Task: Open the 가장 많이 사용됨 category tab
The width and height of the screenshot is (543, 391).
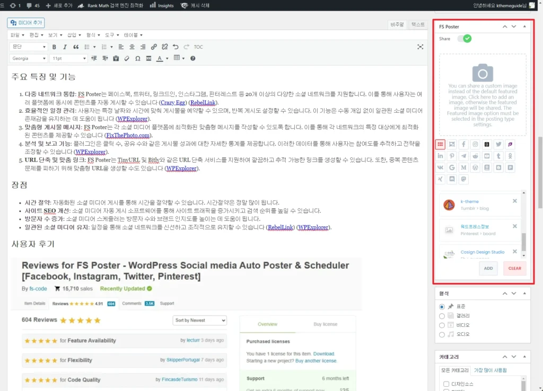Action: 490,370
